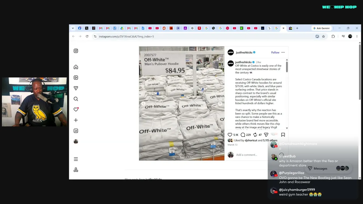
Task: Show next carousel image of the post
Action: [x=220, y=103]
